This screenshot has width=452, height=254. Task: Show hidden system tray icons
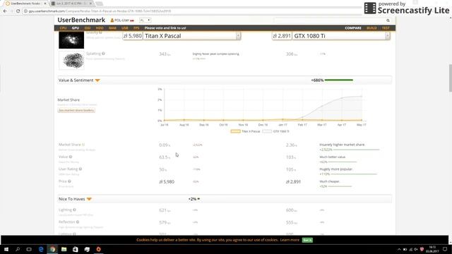tap(399, 249)
